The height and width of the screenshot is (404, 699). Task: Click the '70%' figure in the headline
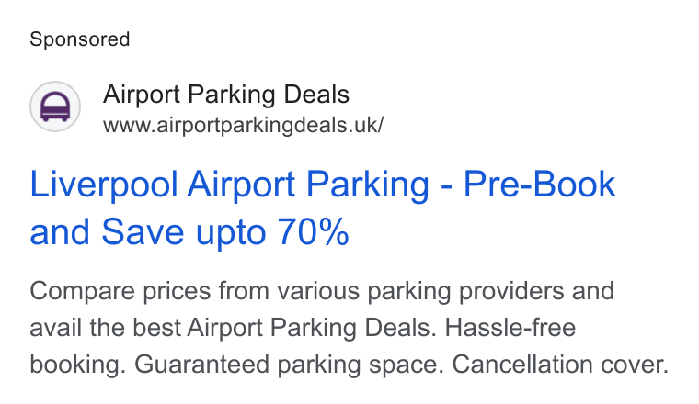click(313, 231)
